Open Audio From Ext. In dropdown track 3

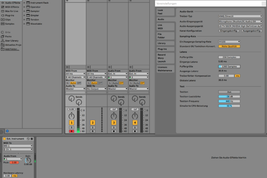click(118, 73)
